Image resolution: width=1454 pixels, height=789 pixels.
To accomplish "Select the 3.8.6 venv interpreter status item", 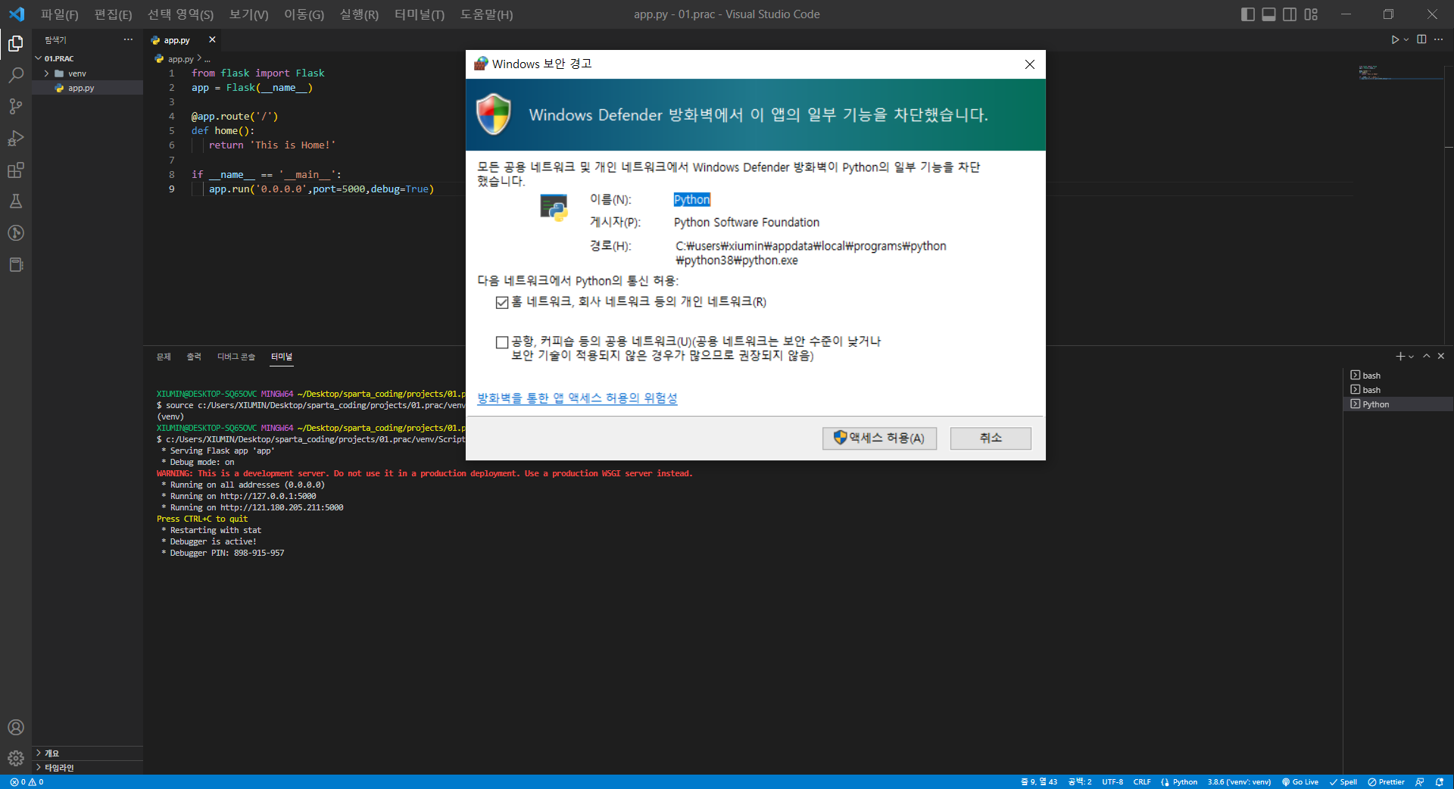I will [x=1239, y=782].
